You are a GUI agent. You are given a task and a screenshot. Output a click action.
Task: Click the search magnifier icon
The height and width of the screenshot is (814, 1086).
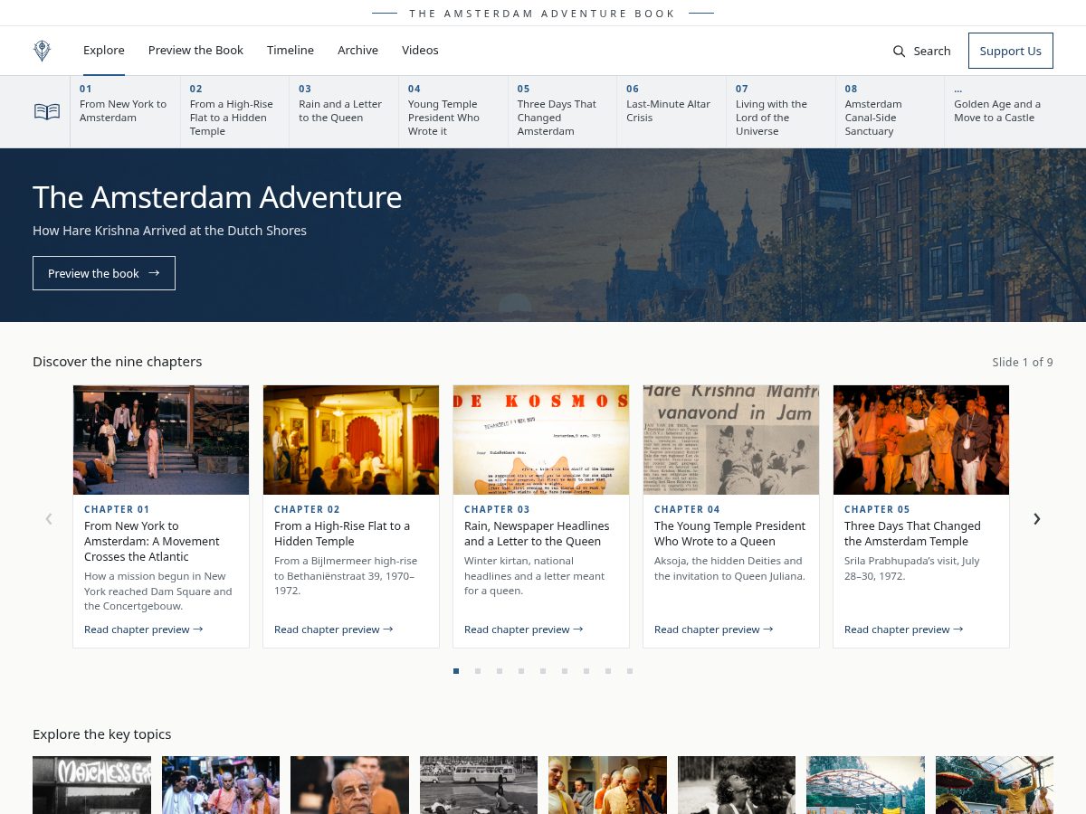(899, 52)
